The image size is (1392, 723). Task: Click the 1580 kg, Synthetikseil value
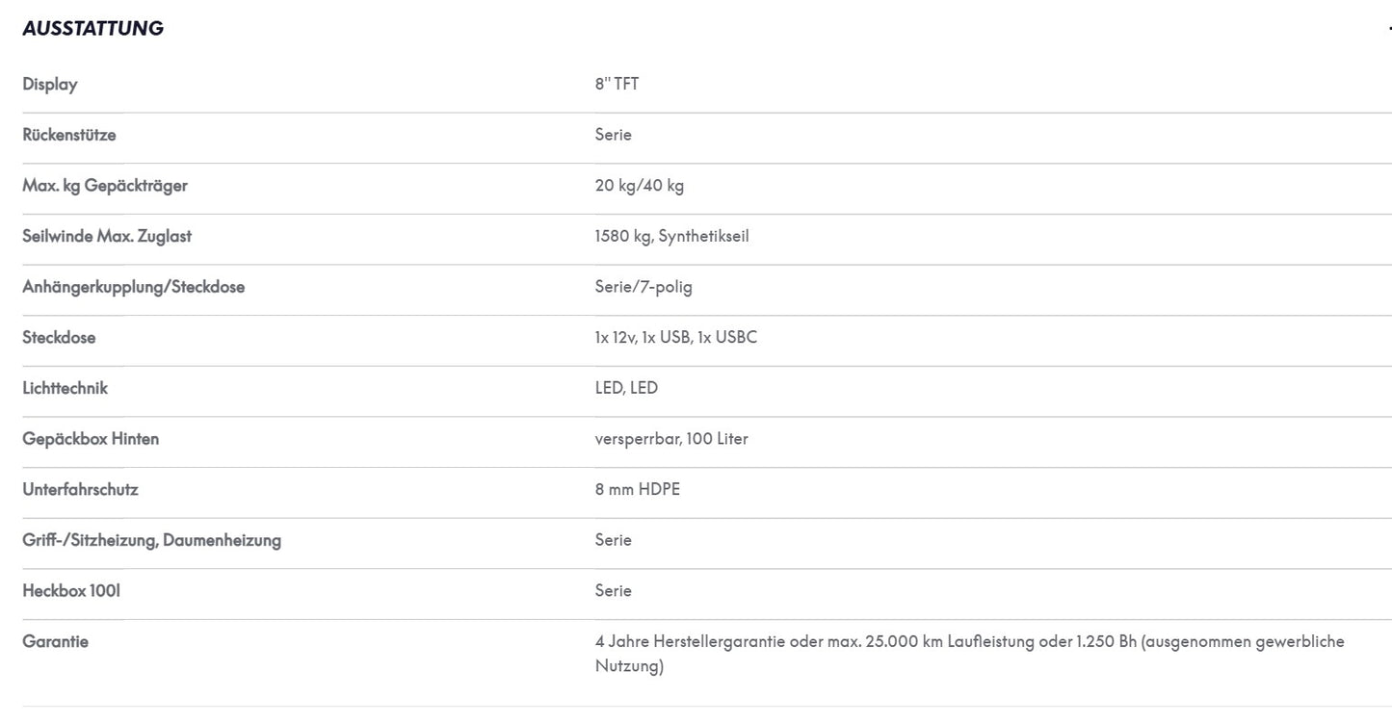[671, 236]
